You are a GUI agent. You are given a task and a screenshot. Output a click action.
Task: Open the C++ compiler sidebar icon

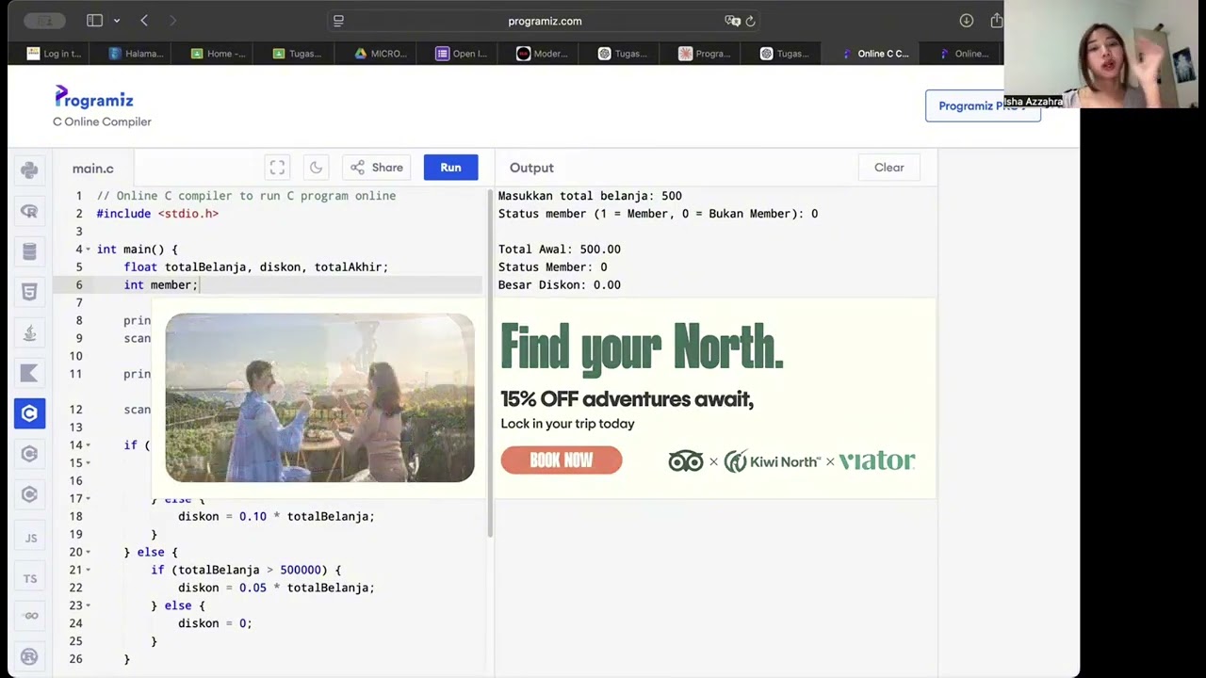click(29, 454)
